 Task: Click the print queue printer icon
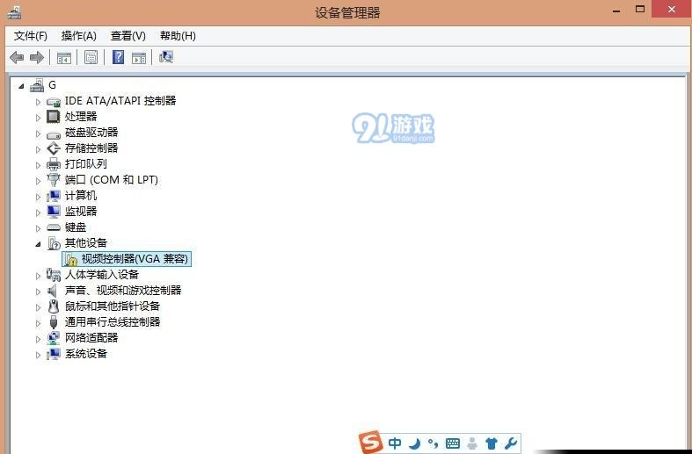pos(54,164)
